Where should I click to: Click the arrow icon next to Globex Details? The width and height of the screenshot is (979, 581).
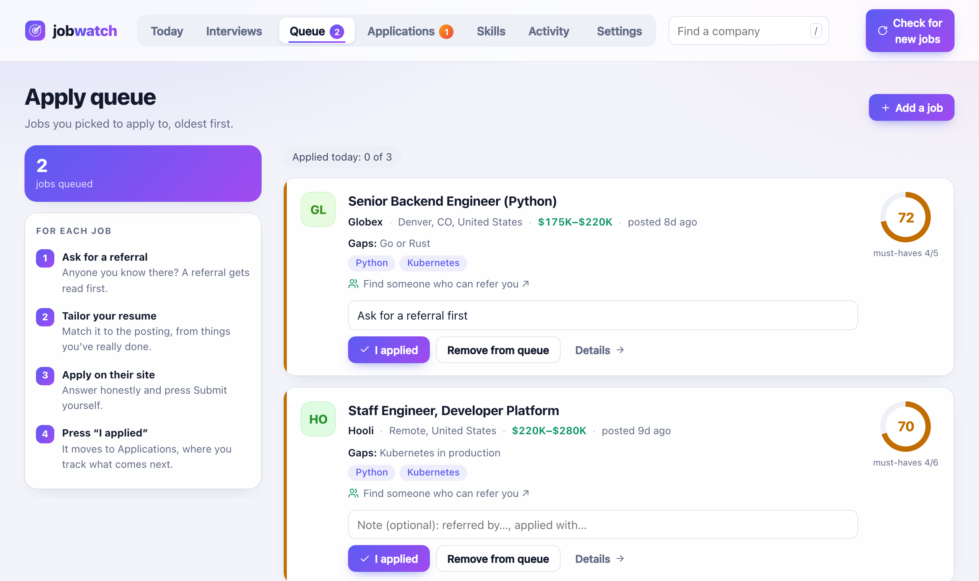click(620, 350)
